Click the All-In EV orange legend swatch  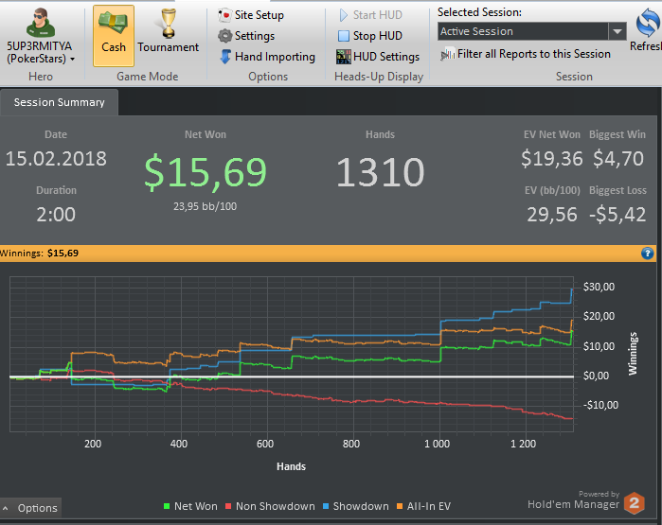tap(402, 507)
